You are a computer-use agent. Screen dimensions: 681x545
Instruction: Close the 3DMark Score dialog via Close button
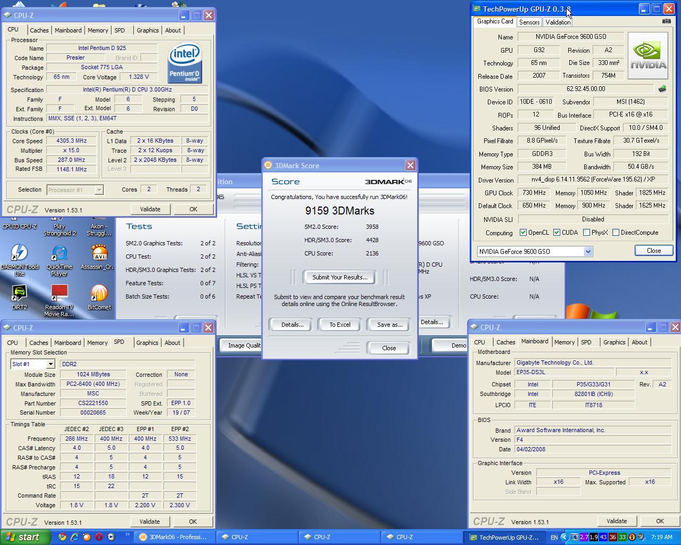(x=389, y=348)
